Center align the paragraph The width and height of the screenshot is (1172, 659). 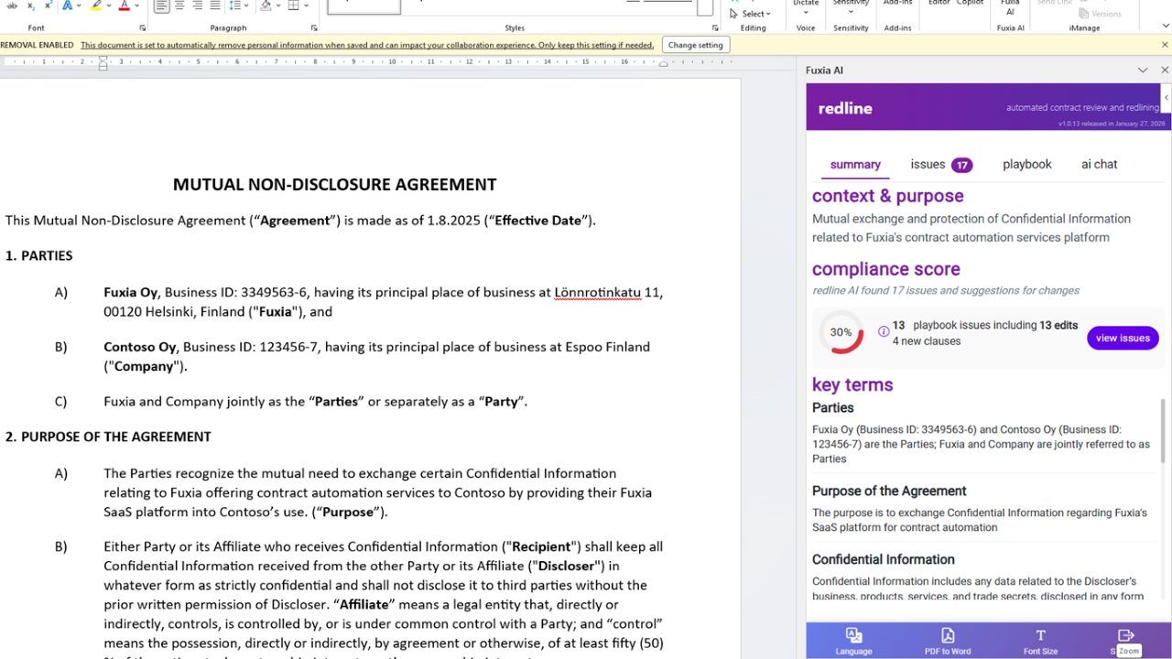(x=179, y=5)
